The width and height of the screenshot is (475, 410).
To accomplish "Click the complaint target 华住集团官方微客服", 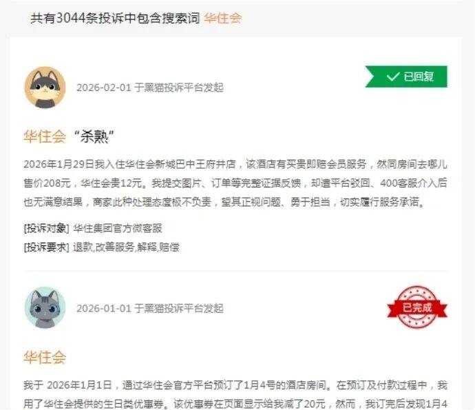I will [118, 228].
